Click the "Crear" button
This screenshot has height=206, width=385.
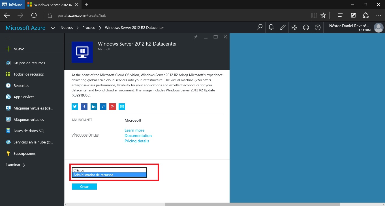(84, 187)
